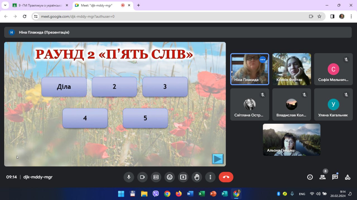
Task: Click the present screen icon
Action: point(183,177)
